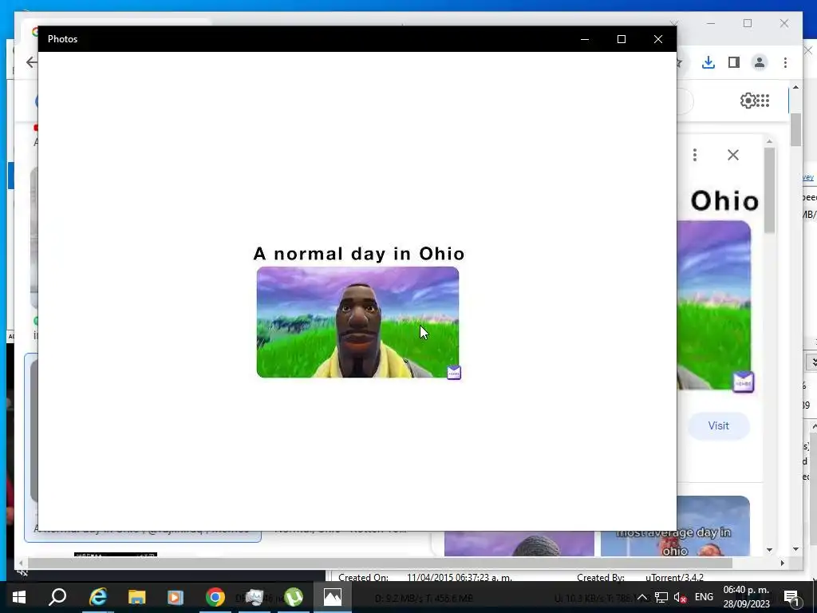Close the Photos window
This screenshot has width=817, height=613.
pos(658,39)
